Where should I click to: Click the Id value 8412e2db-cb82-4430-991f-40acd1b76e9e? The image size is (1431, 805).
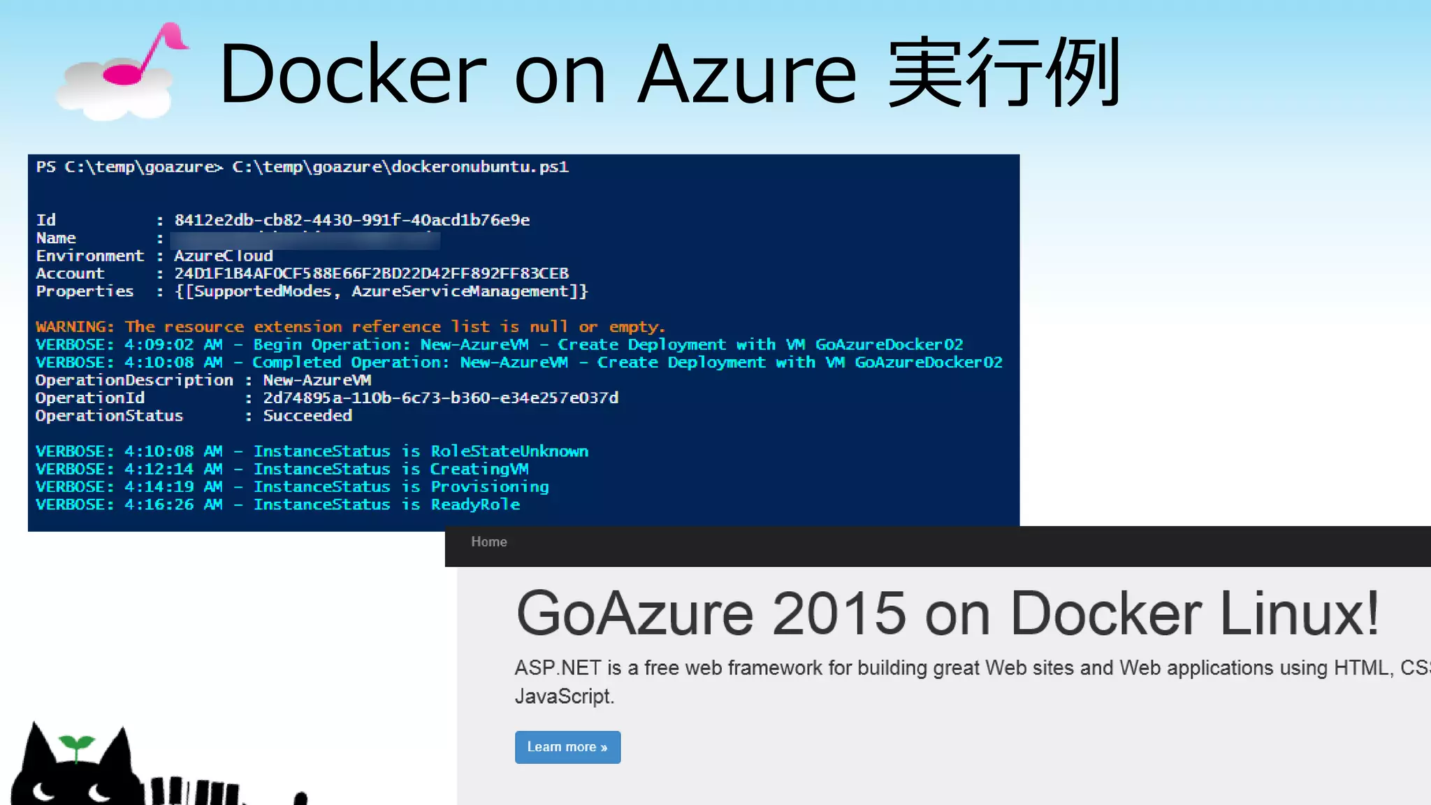(x=352, y=220)
